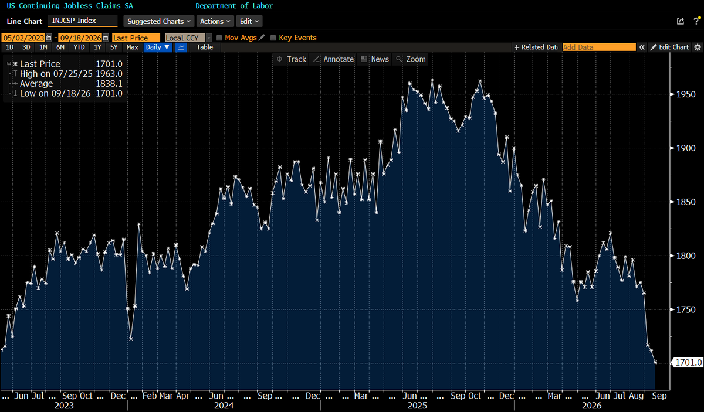The height and width of the screenshot is (412, 704).
Task: Open the end date calendar picker
Action: pos(105,38)
